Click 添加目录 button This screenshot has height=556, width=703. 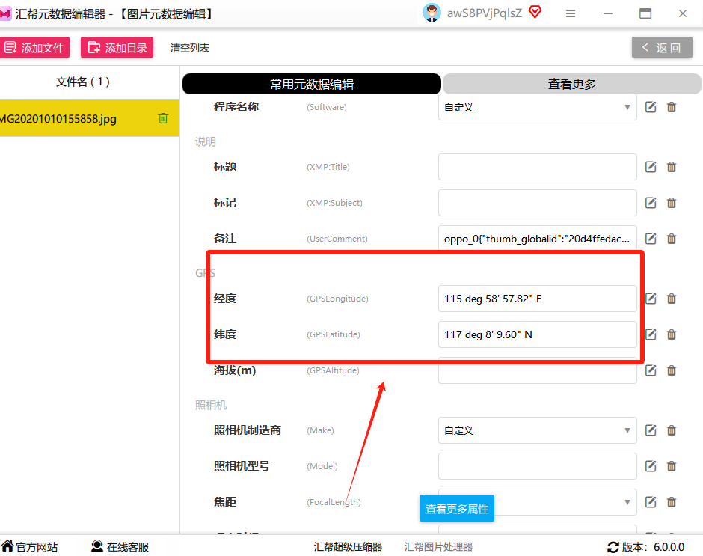coord(117,48)
